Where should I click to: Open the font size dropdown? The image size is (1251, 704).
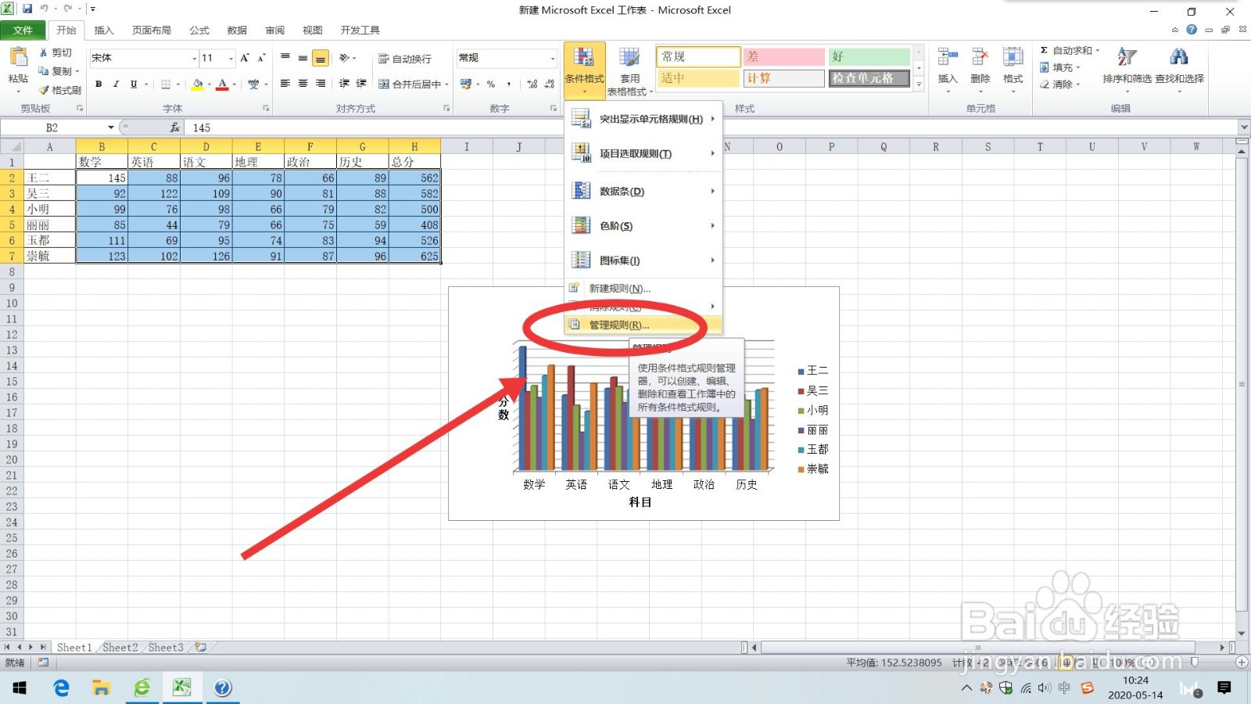pos(231,58)
